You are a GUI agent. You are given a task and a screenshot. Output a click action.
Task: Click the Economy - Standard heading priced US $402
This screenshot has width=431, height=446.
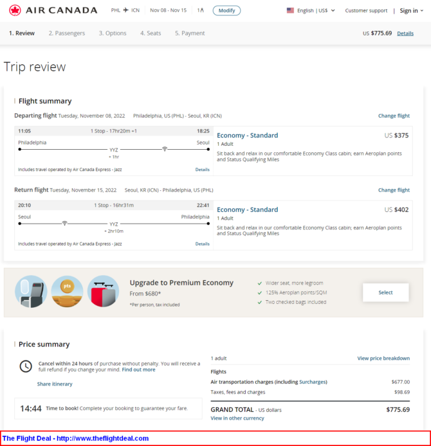coord(248,210)
